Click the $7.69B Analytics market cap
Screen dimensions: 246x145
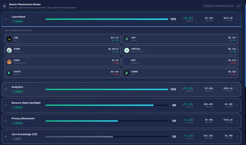[209, 88]
